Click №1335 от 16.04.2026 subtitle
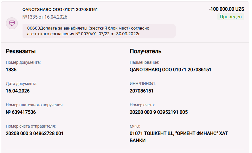This screenshot has width=252, height=153. [x=45, y=17]
